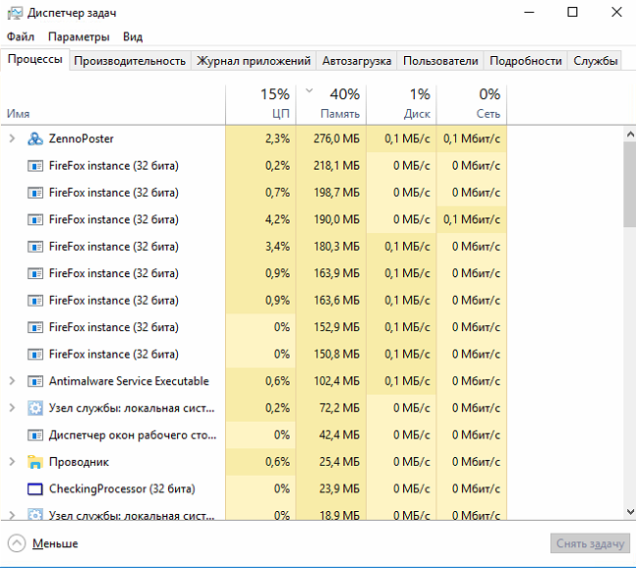Screen dimensions: 636x568
Task: Click the icon of FireFox instance using 152,9 МБ
Action: (35, 327)
